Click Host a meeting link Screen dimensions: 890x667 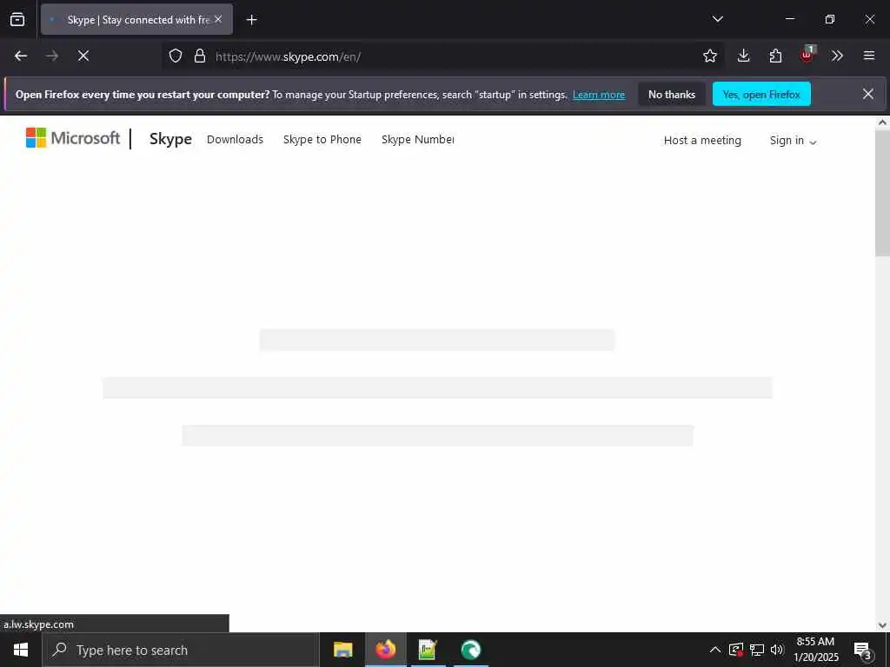click(x=702, y=140)
